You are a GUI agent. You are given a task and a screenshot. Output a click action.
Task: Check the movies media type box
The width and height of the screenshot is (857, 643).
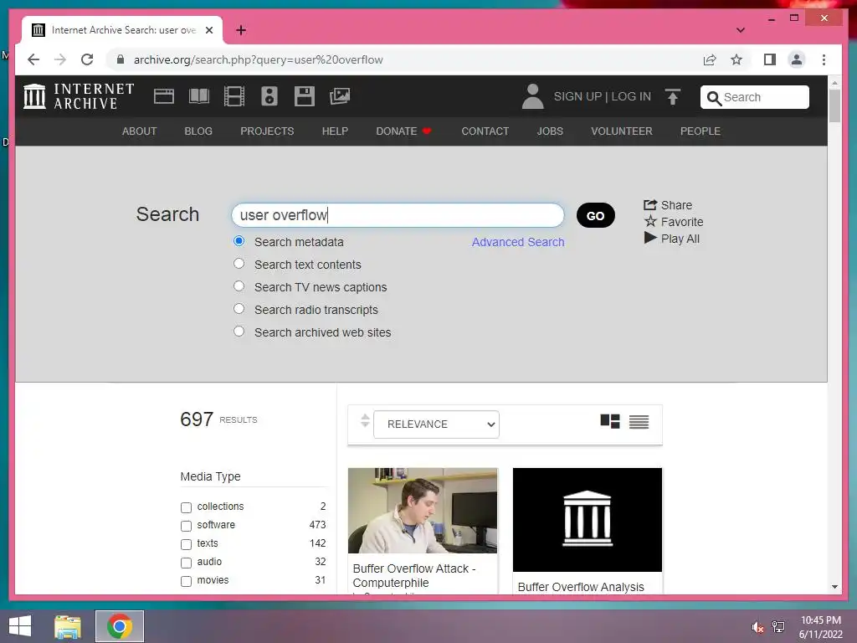(186, 581)
